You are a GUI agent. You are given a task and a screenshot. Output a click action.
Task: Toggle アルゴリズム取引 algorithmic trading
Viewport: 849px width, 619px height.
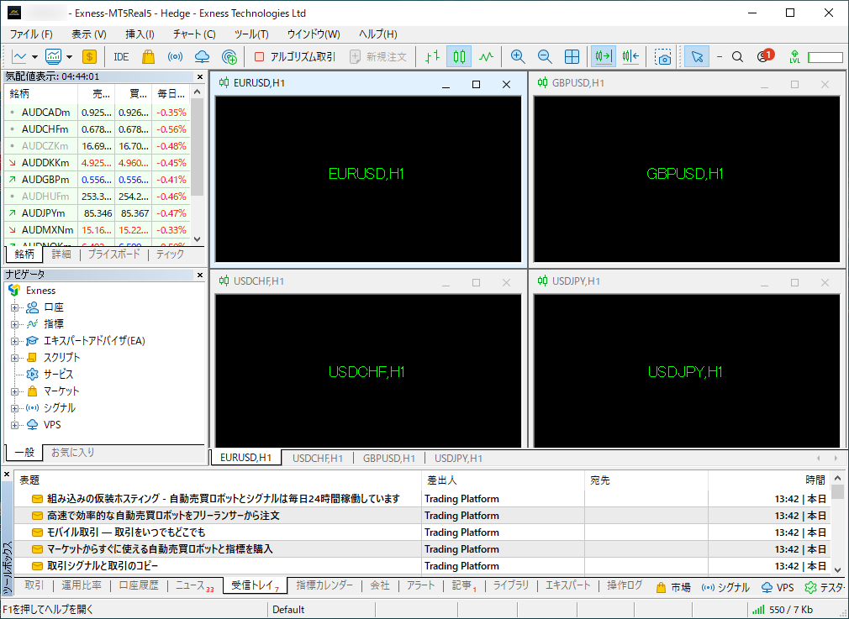coord(295,57)
